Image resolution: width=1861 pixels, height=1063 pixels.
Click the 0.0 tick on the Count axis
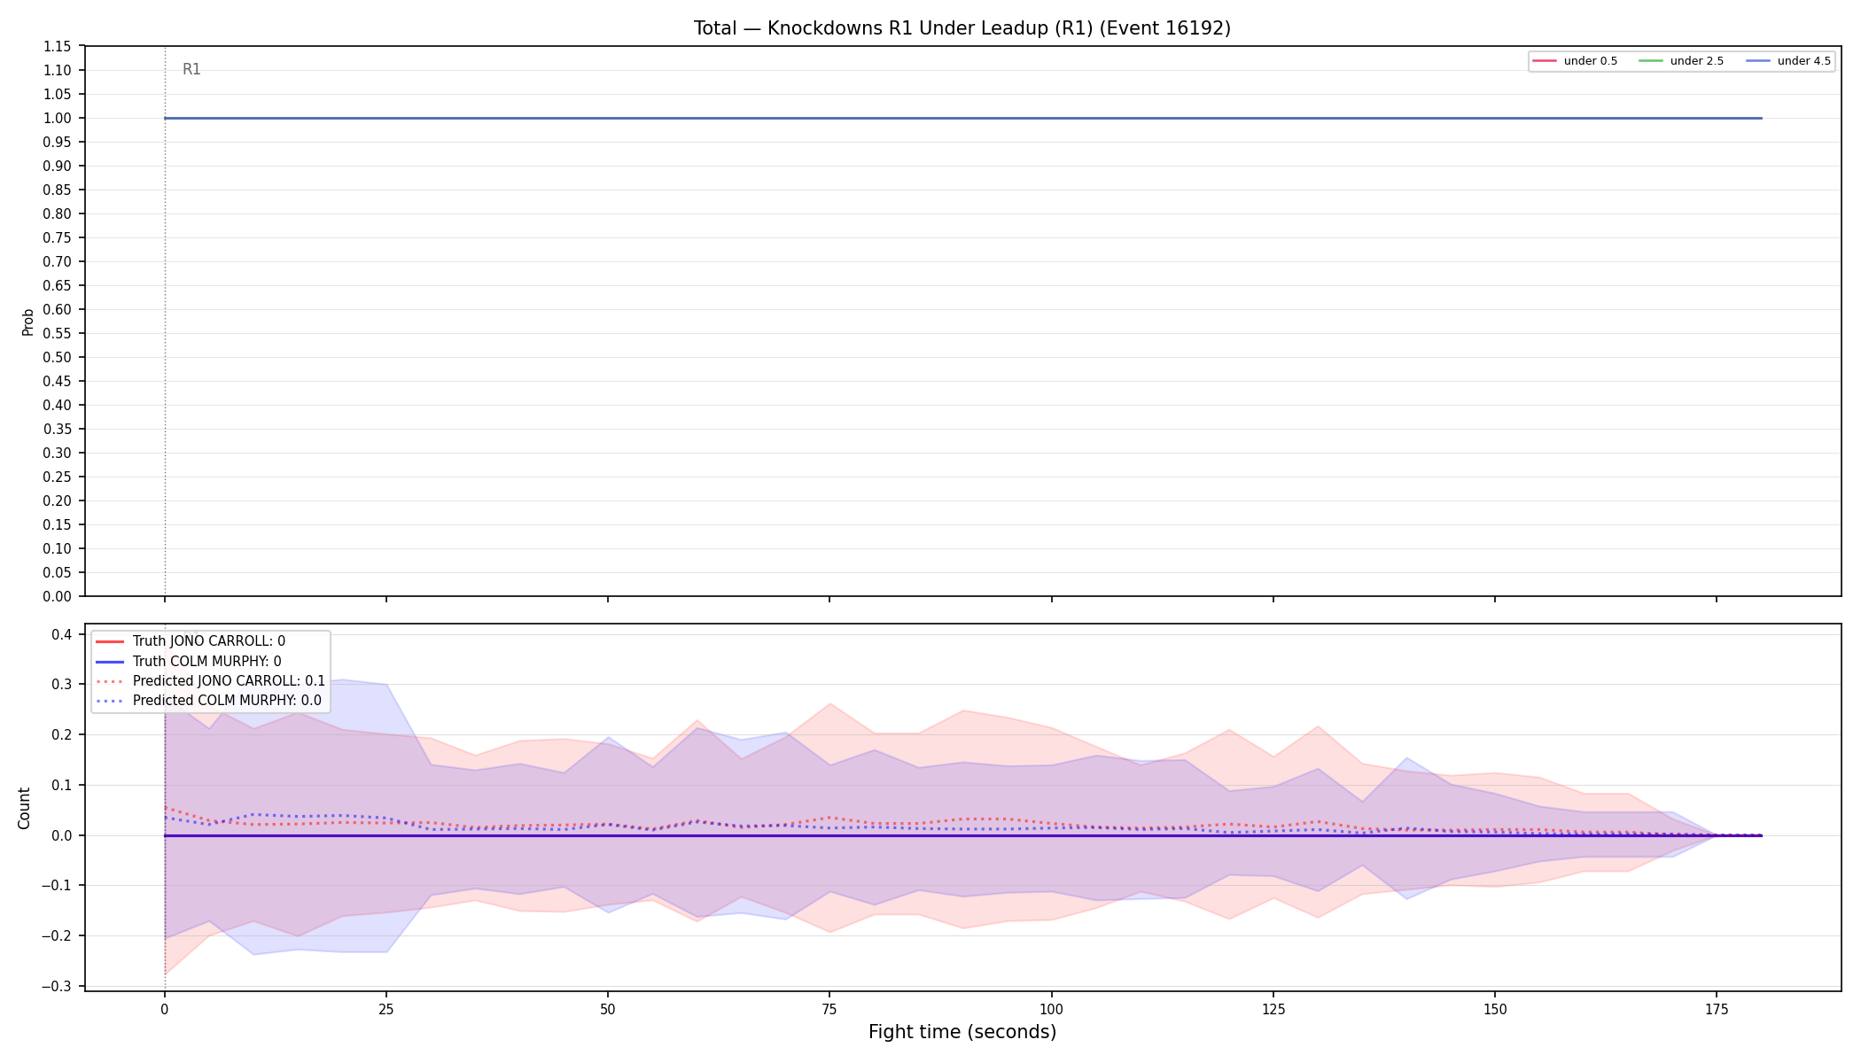coord(61,835)
